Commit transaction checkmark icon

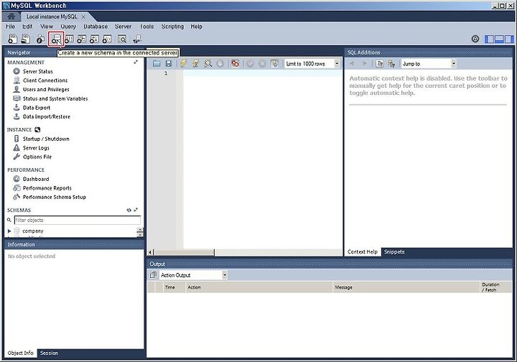(250, 63)
